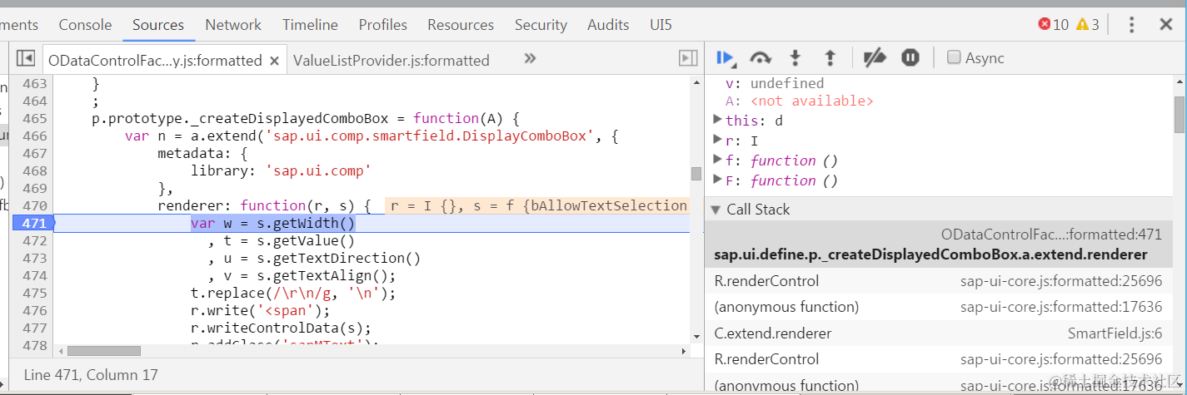Screen dimensions: 1187x395
Task: Set breakpoint on line number 466
Action: tap(34, 136)
